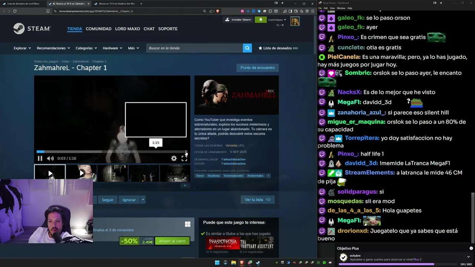Screen dimensions: 475x267
Task: Open The Mortuary Assistant game image
Action: coord(257,244)
